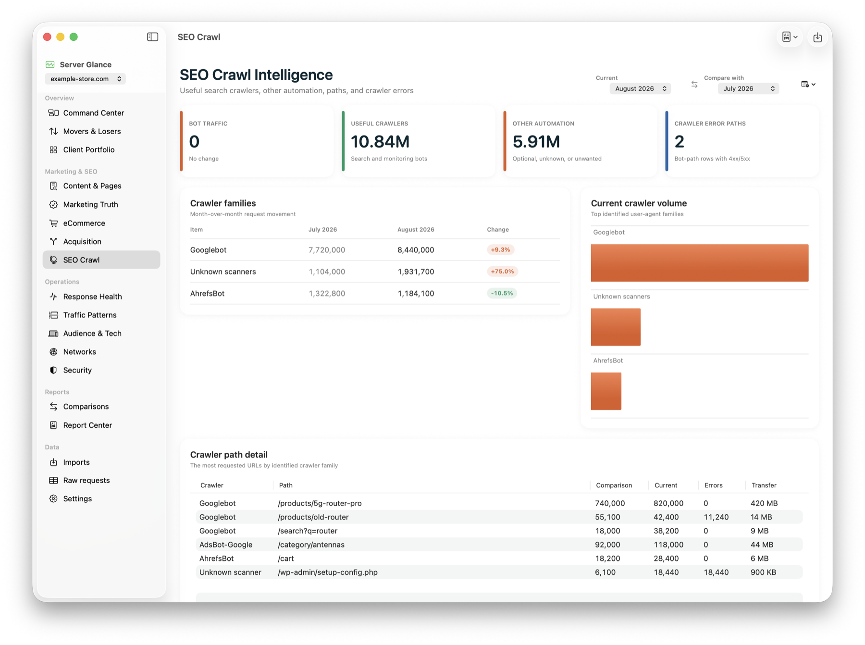Open the calendar options dropdown
This screenshot has width=865, height=645.
(x=808, y=85)
